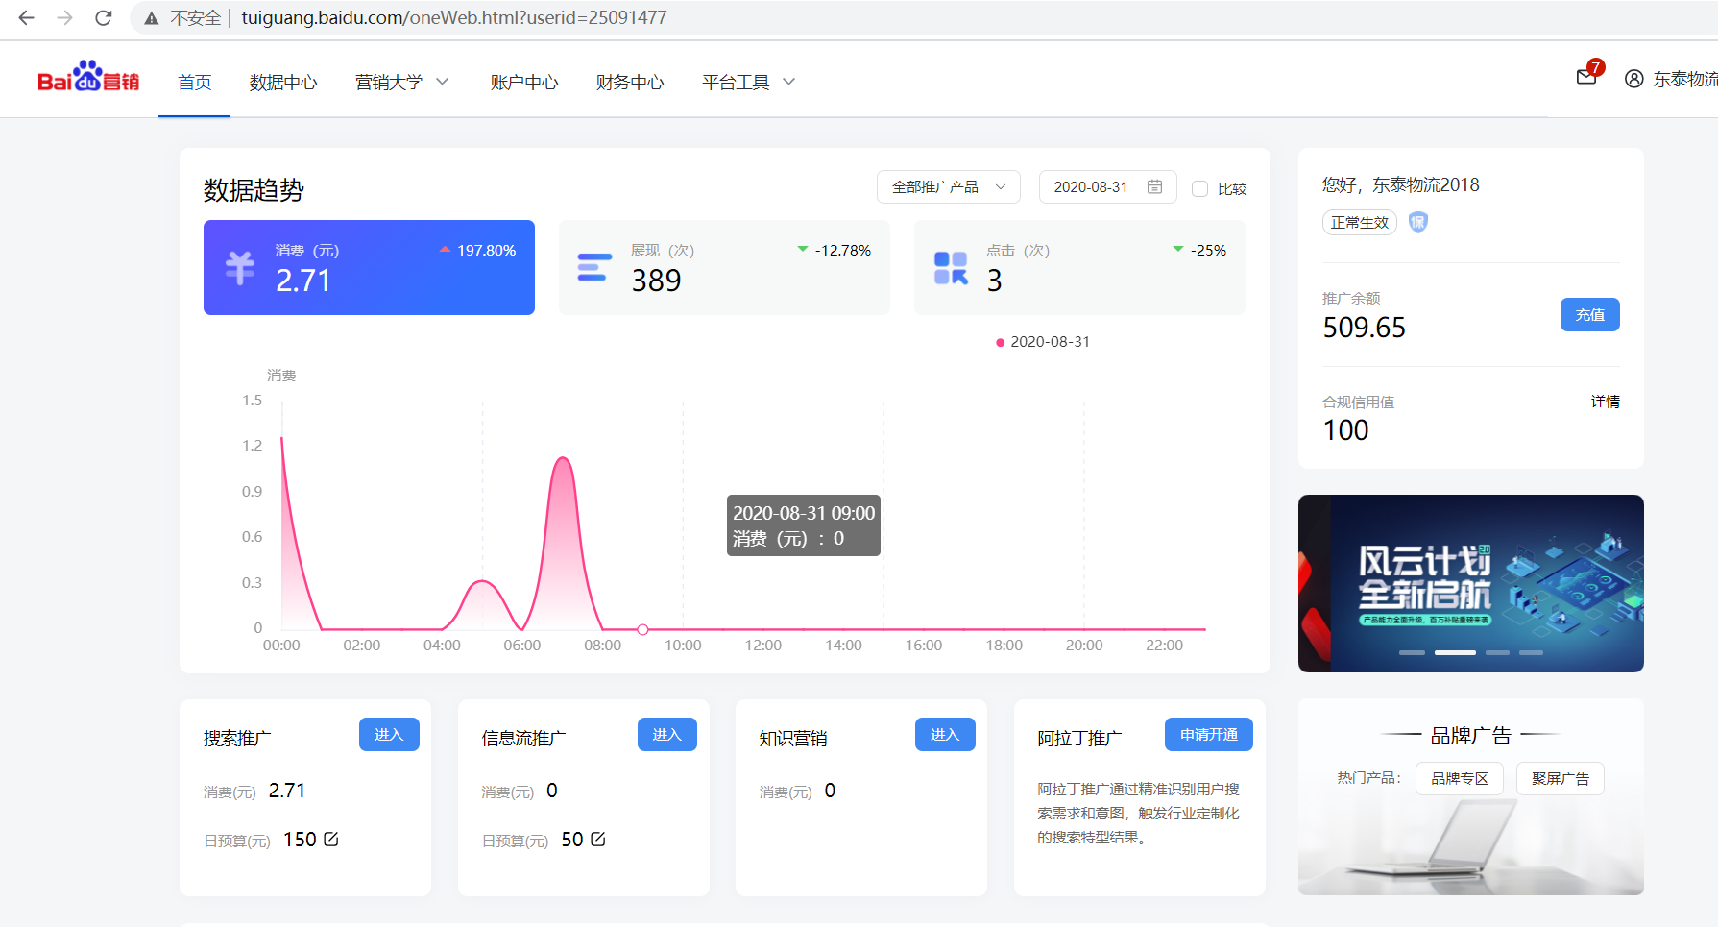Click the yen icon in 消费 card
Image resolution: width=1718 pixels, height=927 pixels.
click(240, 267)
